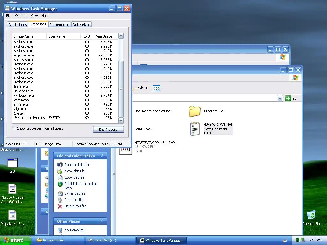Select the explorer.exe process row

(x=65, y=56)
